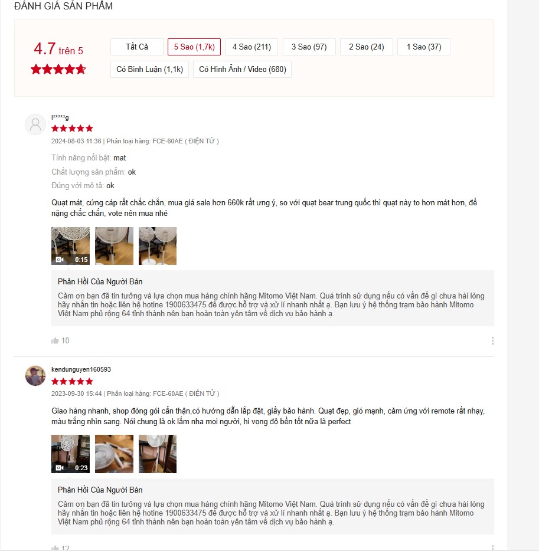The height and width of the screenshot is (551, 539).
Task: Show 2 Sao (24) reviews
Action: pos(367,47)
